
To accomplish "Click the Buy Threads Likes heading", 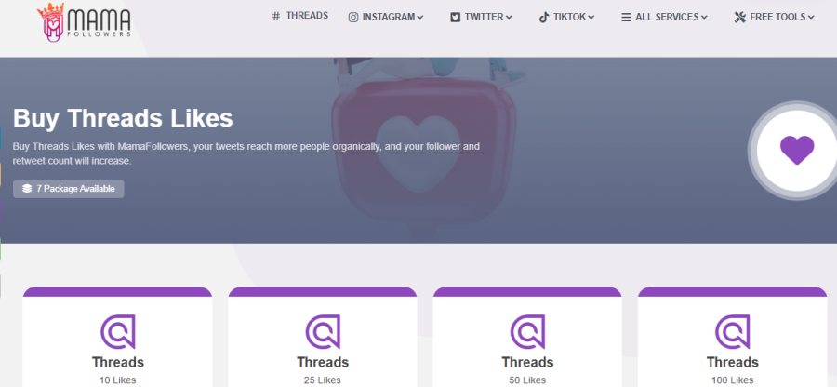I will [x=123, y=118].
